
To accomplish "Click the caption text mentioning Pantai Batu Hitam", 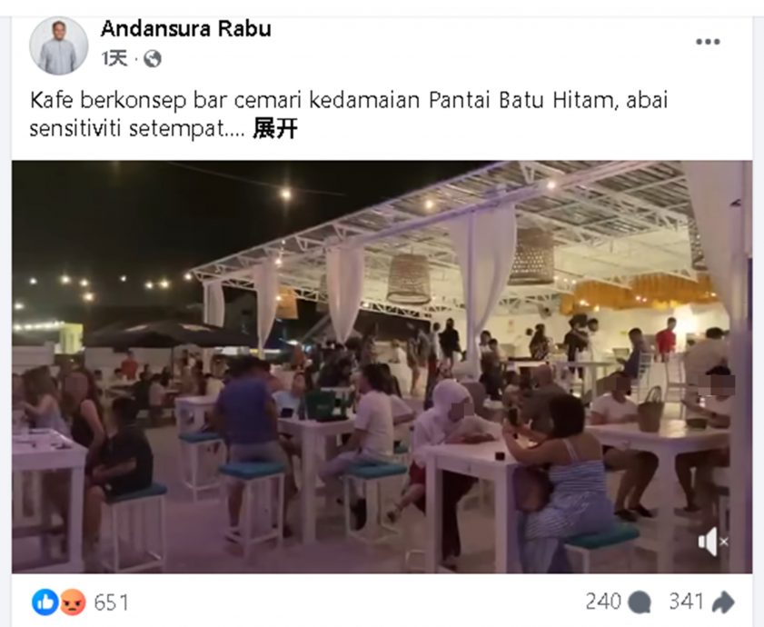I will pos(349,114).
